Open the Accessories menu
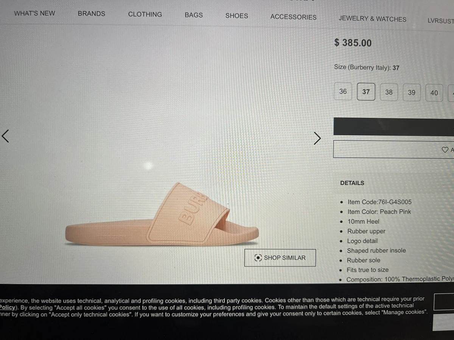 pyautogui.click(x=293, y=17)
